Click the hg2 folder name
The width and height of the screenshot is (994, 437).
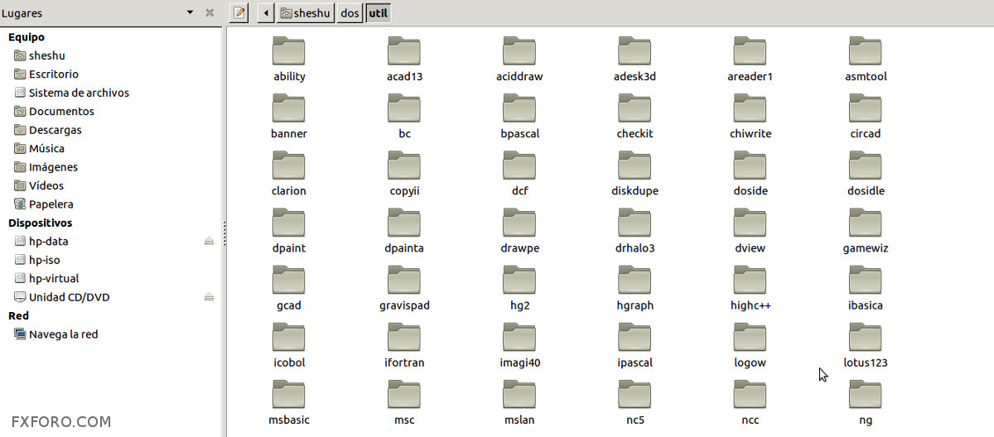tap(519, 305)
